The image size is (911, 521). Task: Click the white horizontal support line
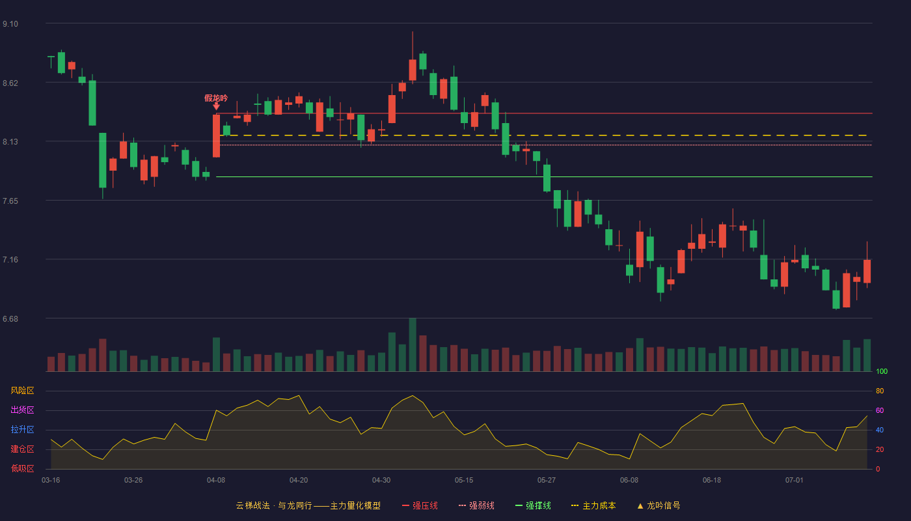(544, 176)
